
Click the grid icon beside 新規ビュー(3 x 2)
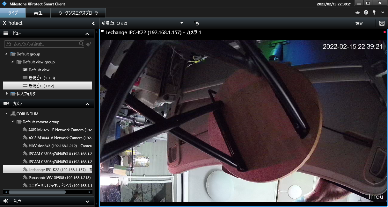(25, 86)
